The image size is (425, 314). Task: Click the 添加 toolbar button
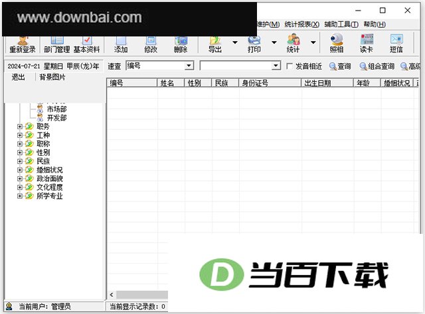121,45
